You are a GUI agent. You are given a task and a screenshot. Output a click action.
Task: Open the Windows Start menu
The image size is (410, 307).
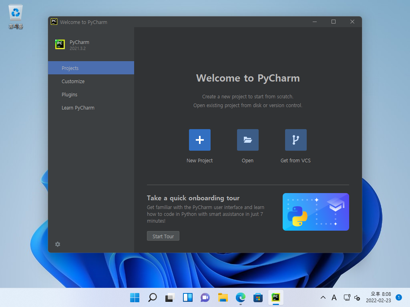coord(135,297)
